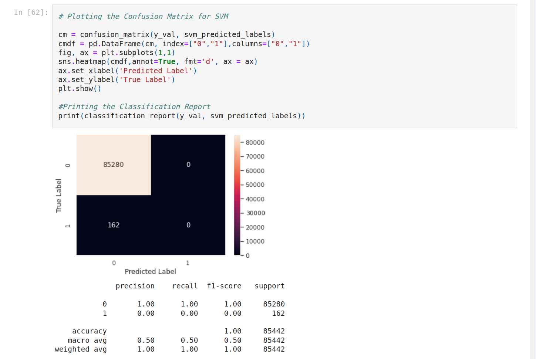
Task: Click the heatmap colorbar gradient
Action: [x=237, y=195]
